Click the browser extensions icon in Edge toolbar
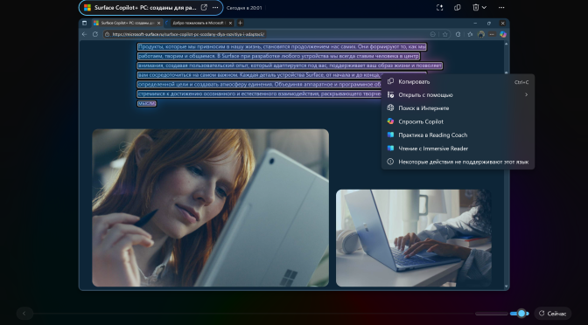Screen dimensions: 588x325 click(x=458, y=34)
